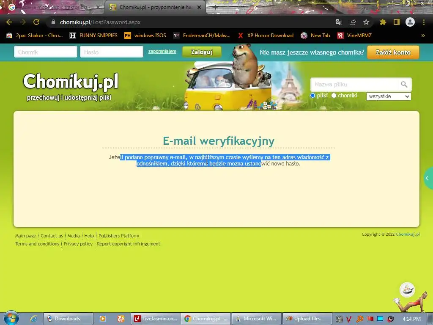Open the wszystkie file type dropdown
The width and height of the screenshot is (433, 325).
coord(389,96)
